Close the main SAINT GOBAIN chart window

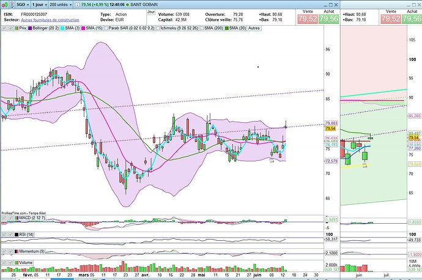[336, 4]
